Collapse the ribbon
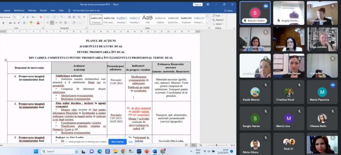The width and height of the screenshot is (341, 155). pyautogui.click(x=235, y=28)
